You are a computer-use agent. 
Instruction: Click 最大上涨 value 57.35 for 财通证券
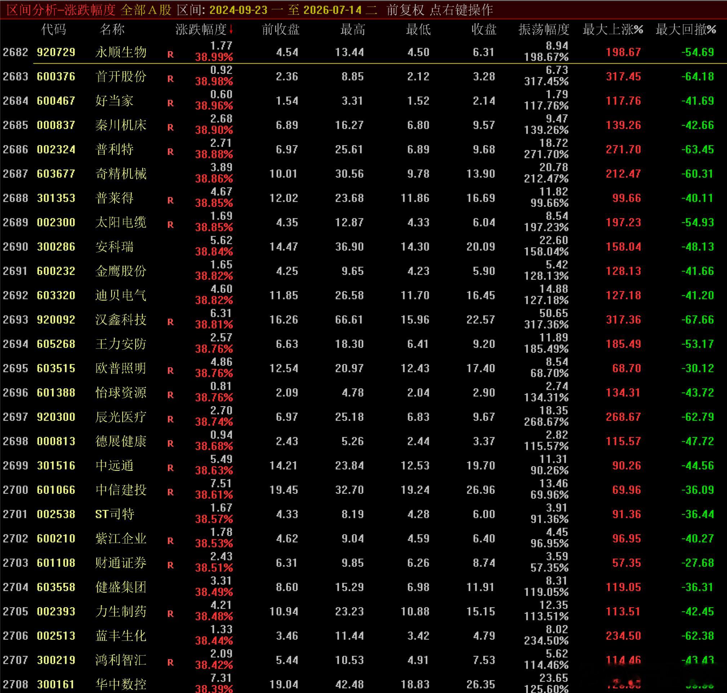point(626,563)
